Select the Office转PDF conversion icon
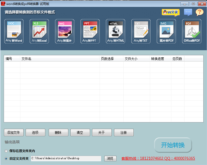The height and width of the screenshot is (165, 207). click(192, 31)
